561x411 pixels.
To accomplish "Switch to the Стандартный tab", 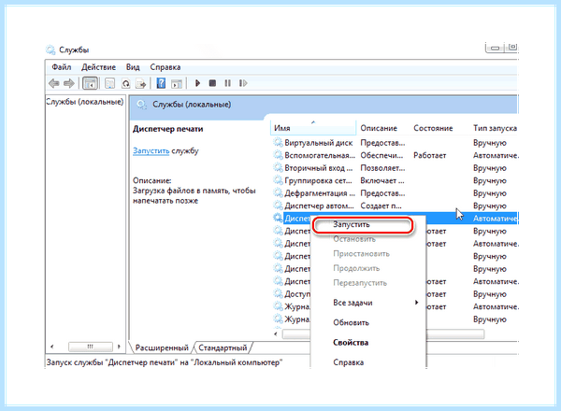I will point(223,347).
